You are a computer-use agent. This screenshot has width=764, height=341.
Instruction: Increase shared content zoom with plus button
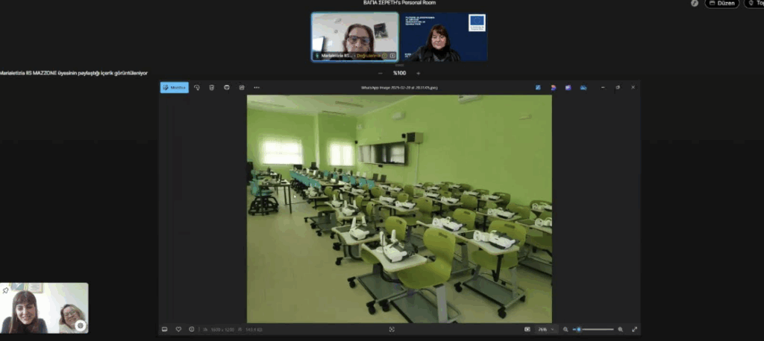pos(418,73)
